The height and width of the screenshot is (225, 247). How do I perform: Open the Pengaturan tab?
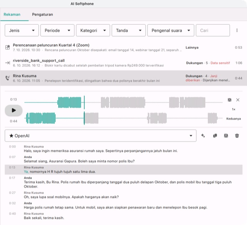click(x=42, y=15)
